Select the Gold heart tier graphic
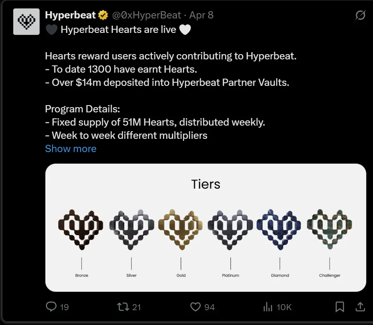Viewport: 373px width, 325px height. [x=180, y=229]
